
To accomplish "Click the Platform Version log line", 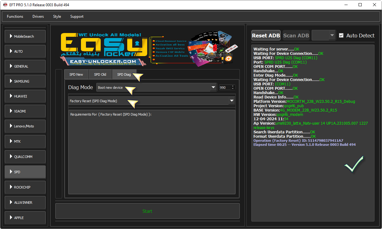I will tap(304, 102).
